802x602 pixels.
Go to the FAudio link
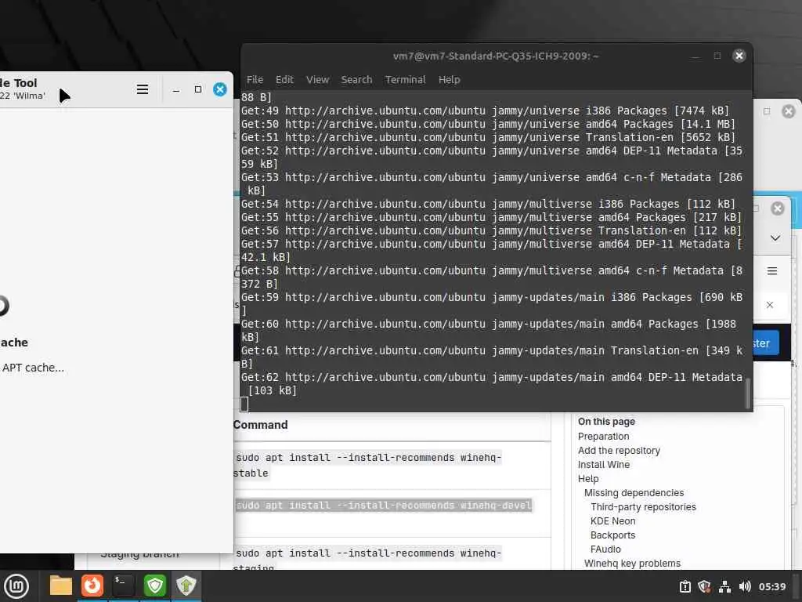click(605, 549)
